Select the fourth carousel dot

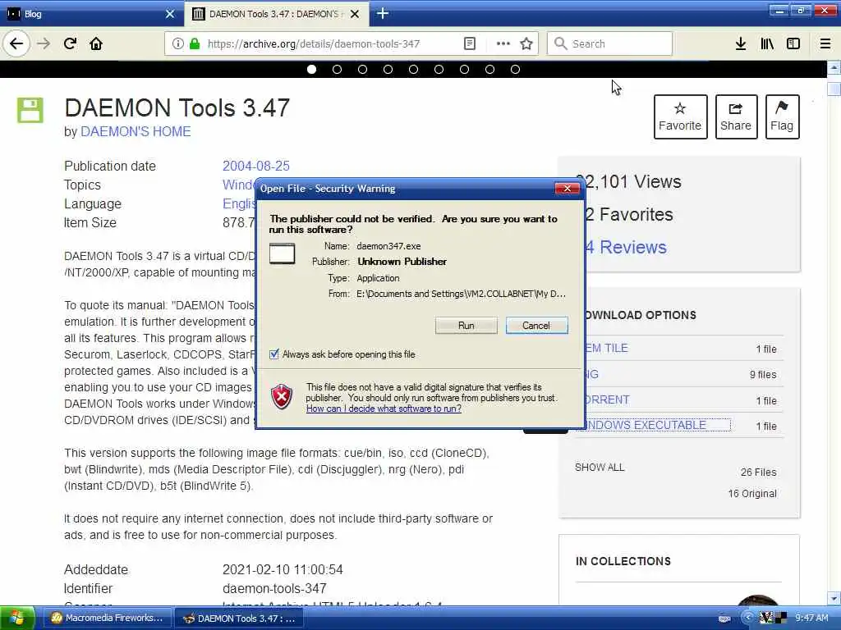388,69
